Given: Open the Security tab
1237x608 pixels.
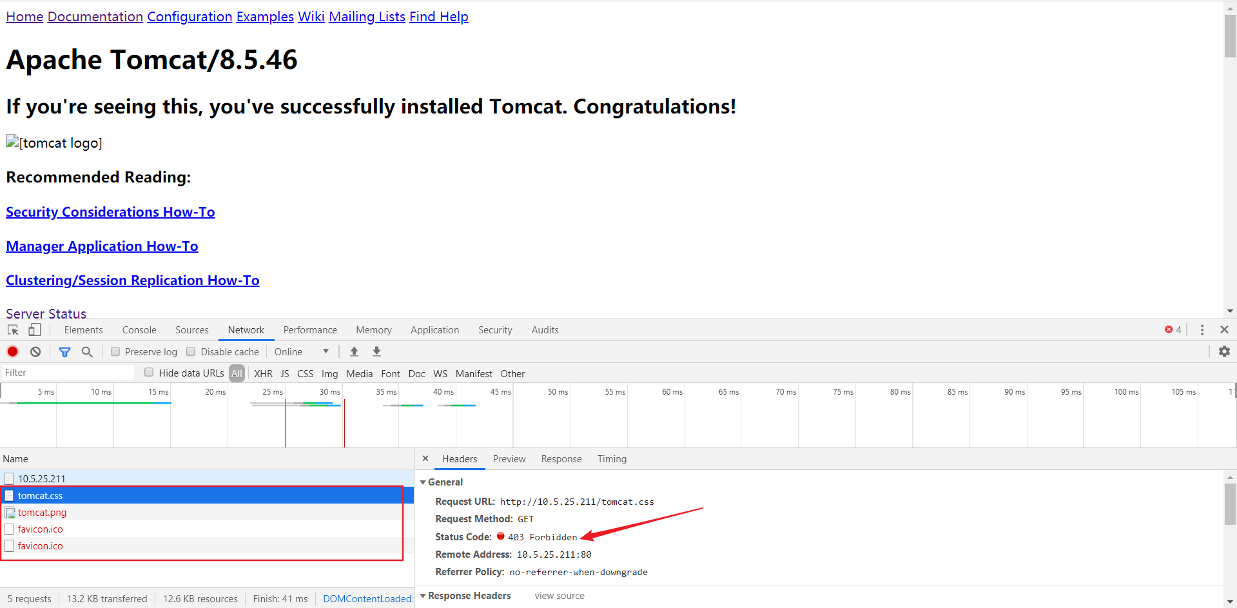Looking at the screenshot, I should click(495, 330).
